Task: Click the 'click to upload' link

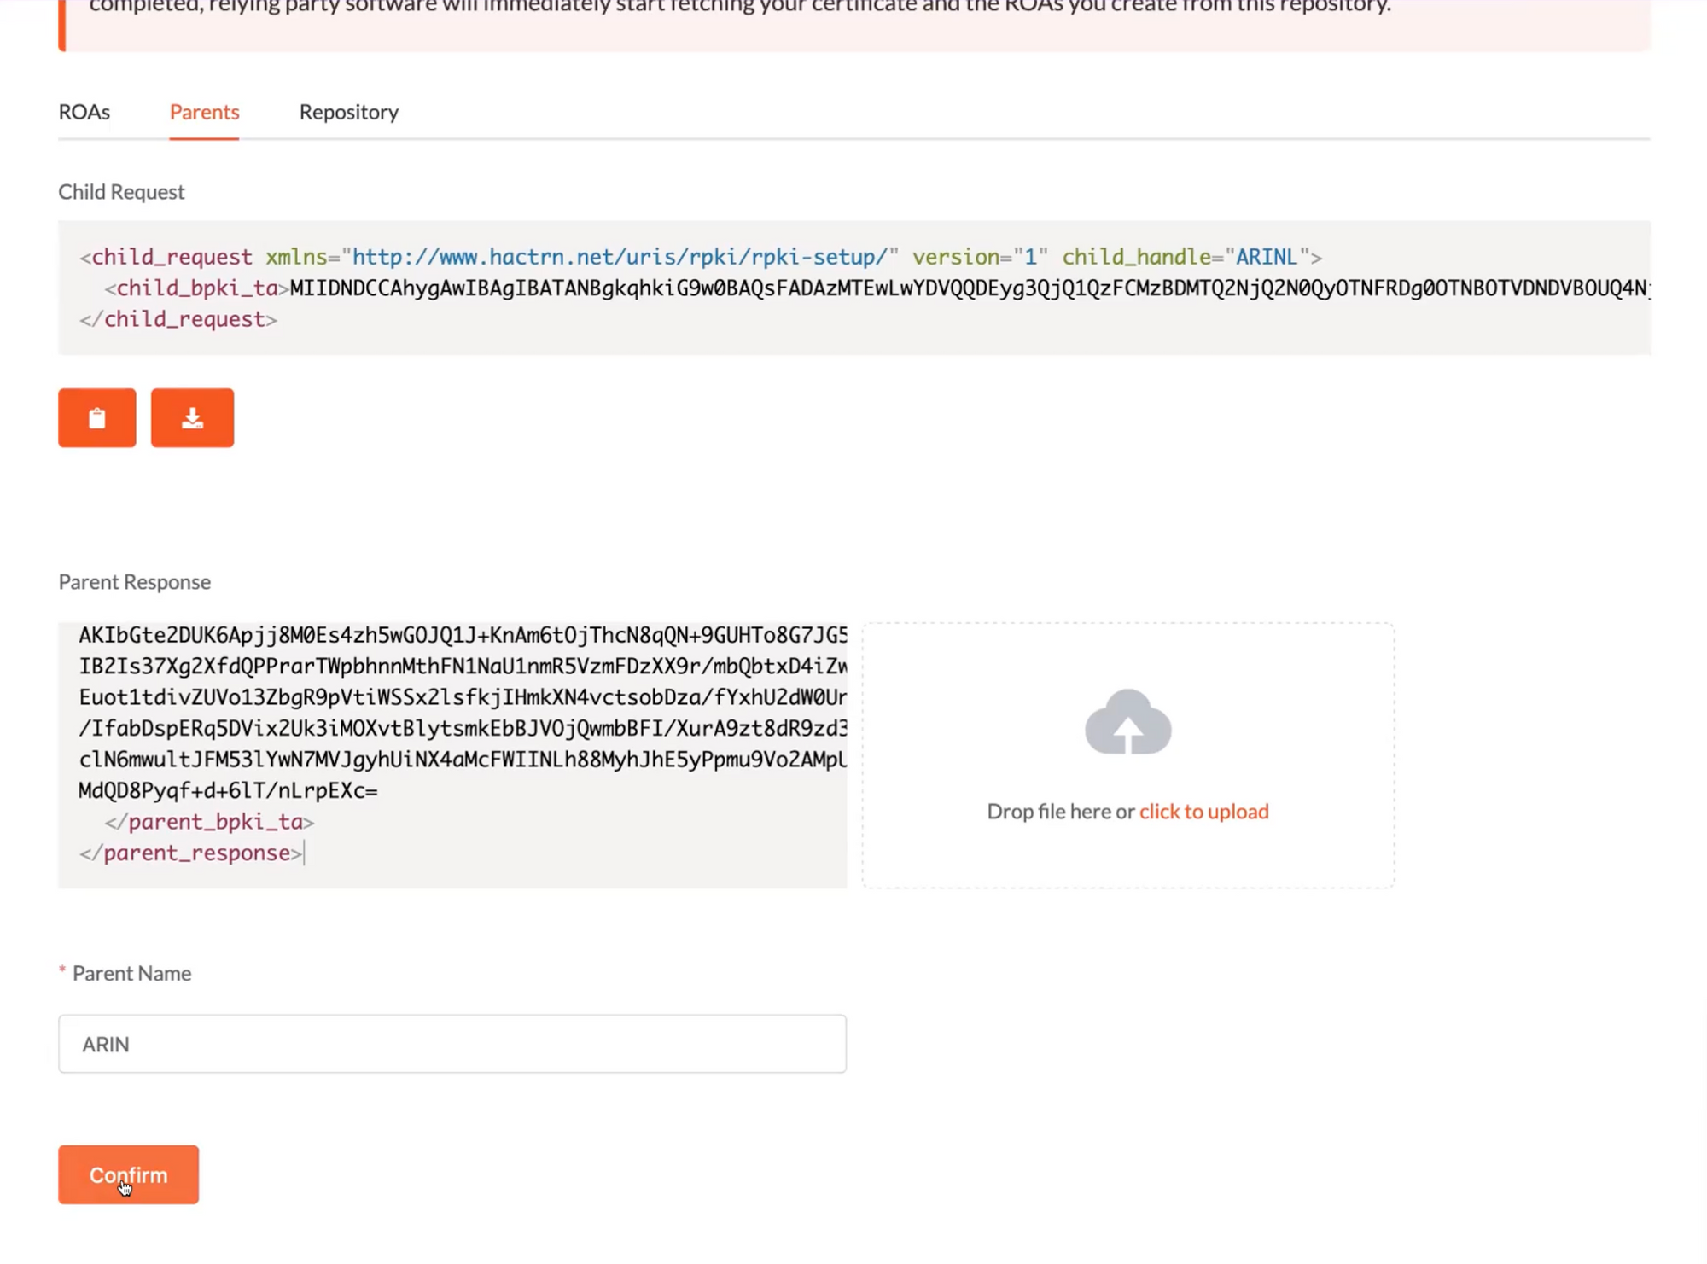Action: click(x=1203, y=811)
